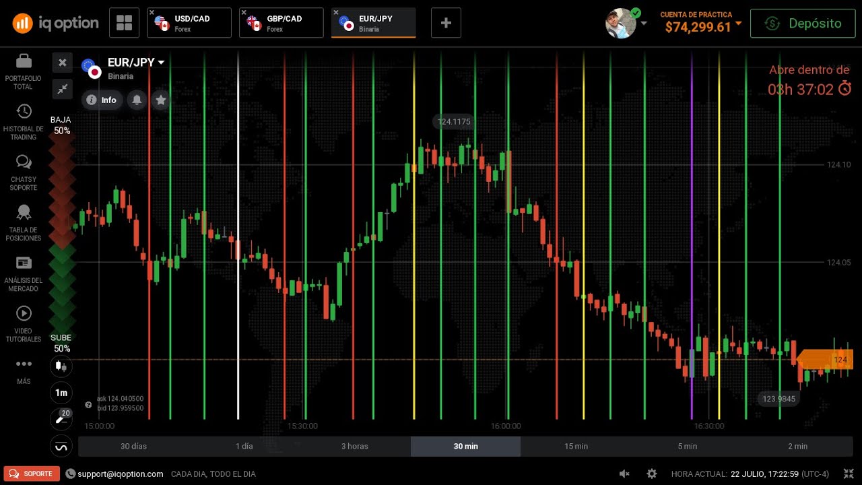The height and width of the screenshot is (485, 862).
Task: Click the CADA DIA, TODO EL DIA text
Action: point(213,474)
